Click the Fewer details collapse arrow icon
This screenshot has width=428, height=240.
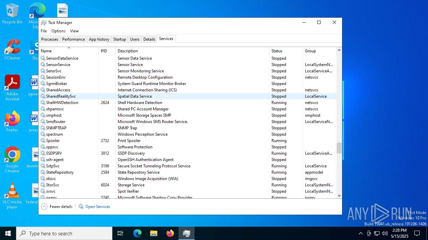click(x=44, y=207)
